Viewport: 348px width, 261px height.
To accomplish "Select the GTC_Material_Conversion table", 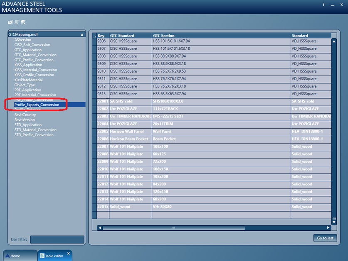I will pos(35,55).
